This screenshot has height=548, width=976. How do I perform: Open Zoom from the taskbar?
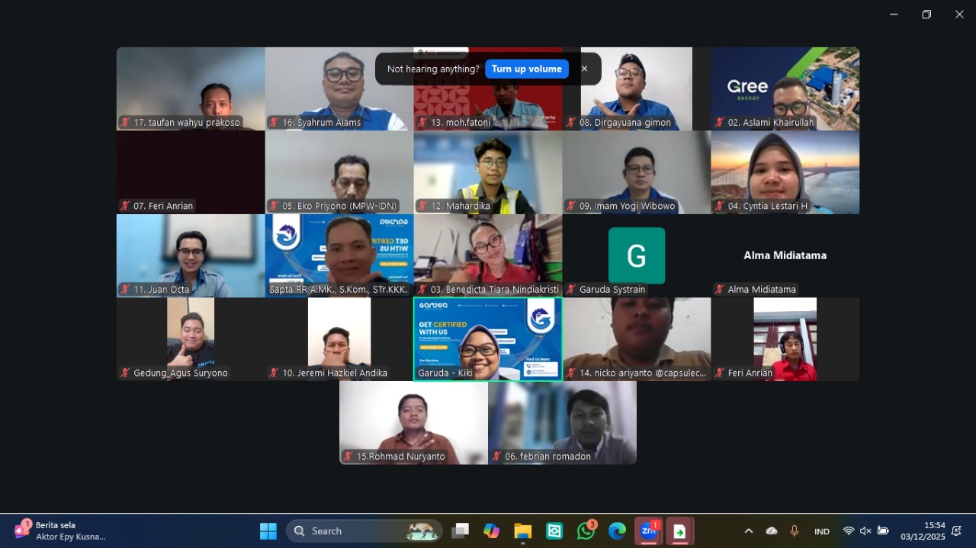click(x=648, y=531)
